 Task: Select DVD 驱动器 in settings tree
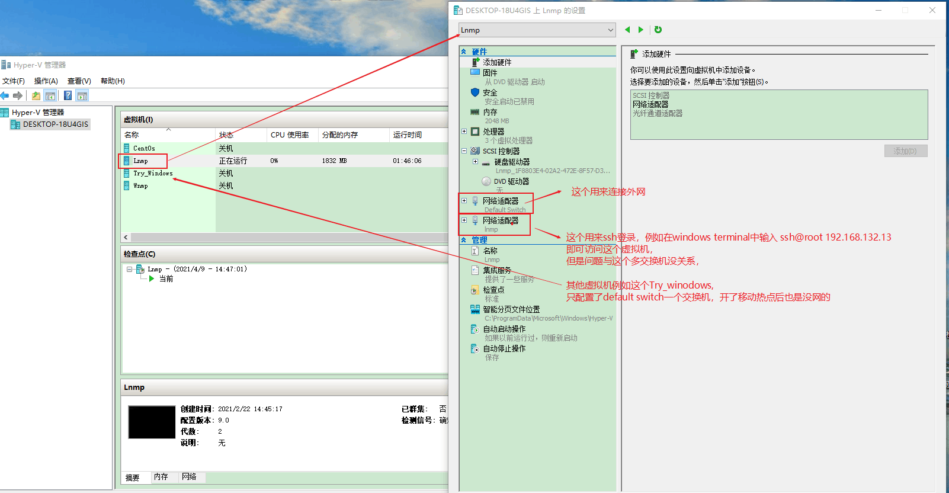(511, 181)
